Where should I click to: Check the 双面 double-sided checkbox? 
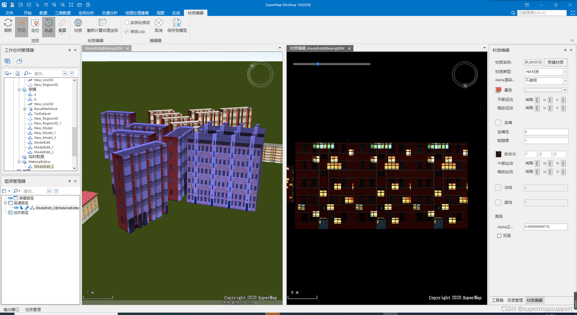499,236
